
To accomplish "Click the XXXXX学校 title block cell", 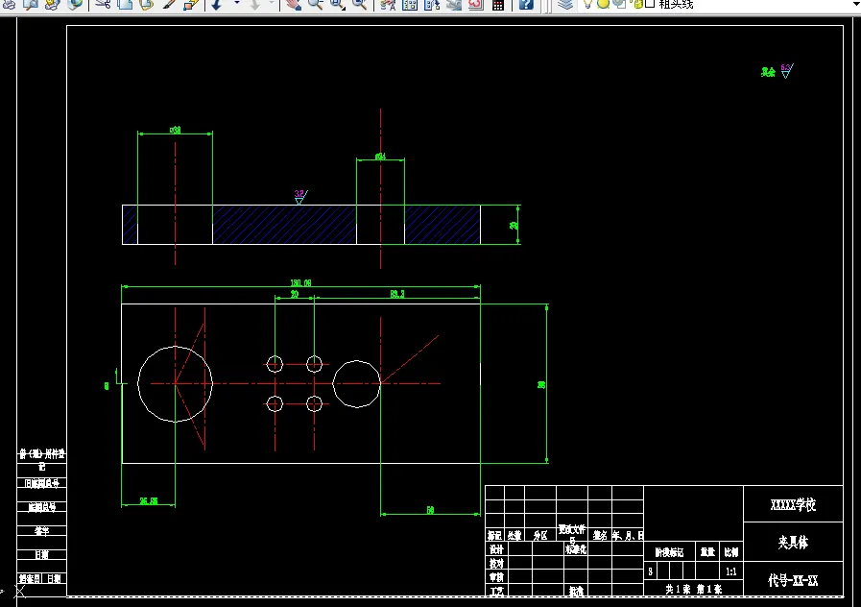I will (x=793, y=504).
